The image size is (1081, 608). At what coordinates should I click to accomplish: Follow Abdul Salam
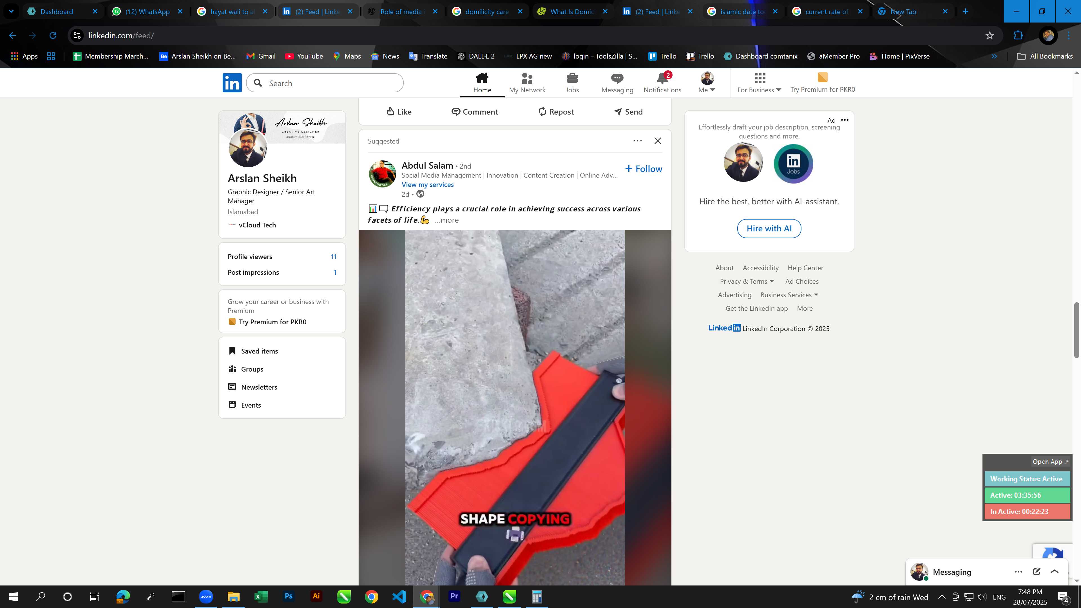point(643,169)
